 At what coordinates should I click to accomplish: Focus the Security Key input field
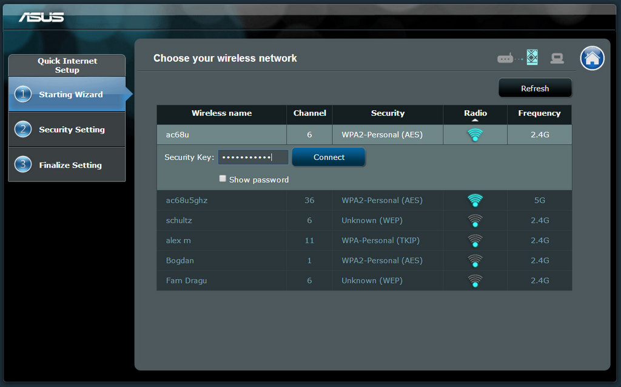point(253,157)
